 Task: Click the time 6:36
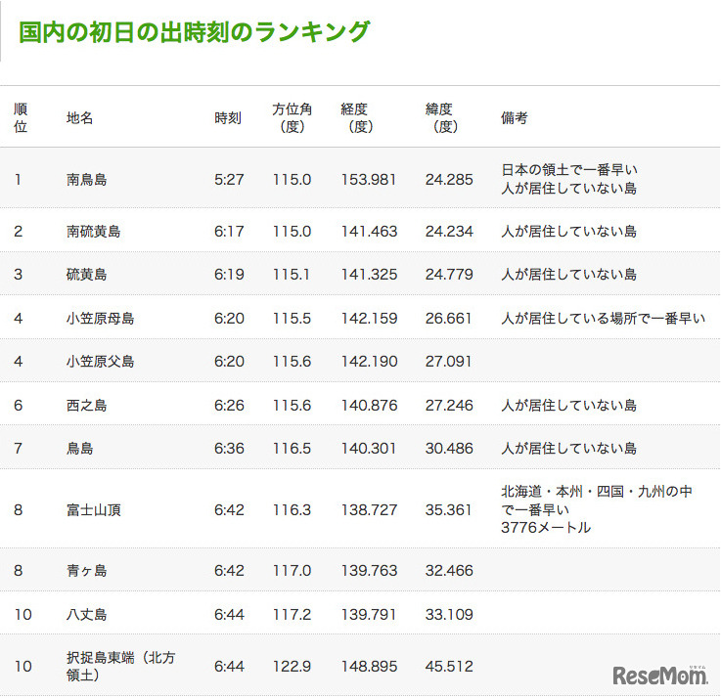[229, 448]
